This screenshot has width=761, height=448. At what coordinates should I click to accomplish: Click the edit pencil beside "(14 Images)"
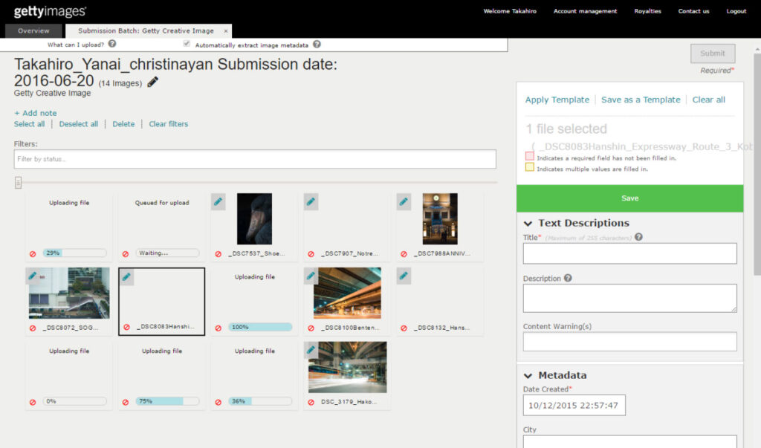click(x=154, y=83)
